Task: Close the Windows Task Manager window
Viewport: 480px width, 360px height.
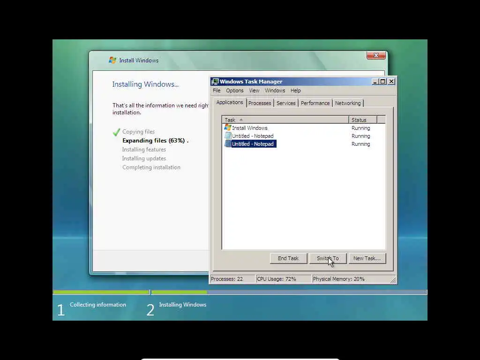Action: (391, 82)
